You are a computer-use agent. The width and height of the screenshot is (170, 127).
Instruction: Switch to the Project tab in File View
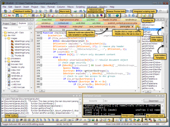(6, 23)
